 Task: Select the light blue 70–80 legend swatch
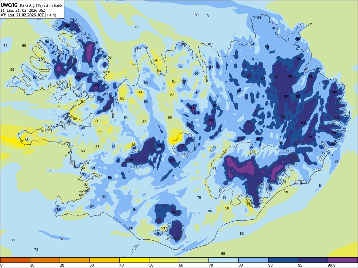(223, 260)
